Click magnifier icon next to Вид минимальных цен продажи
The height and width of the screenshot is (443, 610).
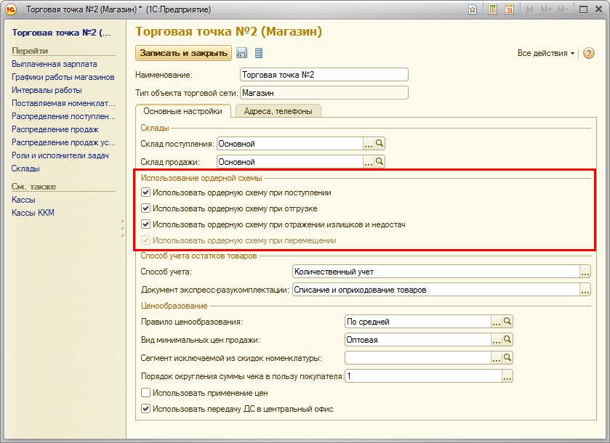(x=508, y=339)
